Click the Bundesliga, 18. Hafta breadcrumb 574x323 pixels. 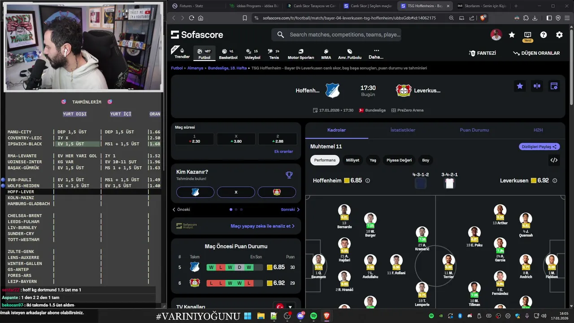[227, 68]
